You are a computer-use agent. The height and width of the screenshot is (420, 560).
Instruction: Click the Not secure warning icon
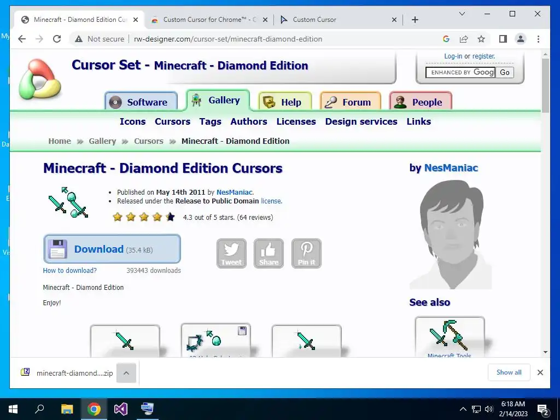pyautogui.click(x=79, y=39)
